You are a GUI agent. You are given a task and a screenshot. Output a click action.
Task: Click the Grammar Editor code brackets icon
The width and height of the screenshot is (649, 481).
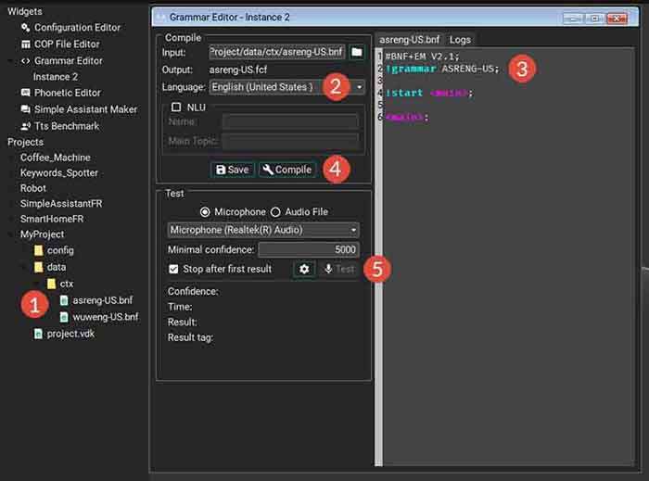click(26, 61)
